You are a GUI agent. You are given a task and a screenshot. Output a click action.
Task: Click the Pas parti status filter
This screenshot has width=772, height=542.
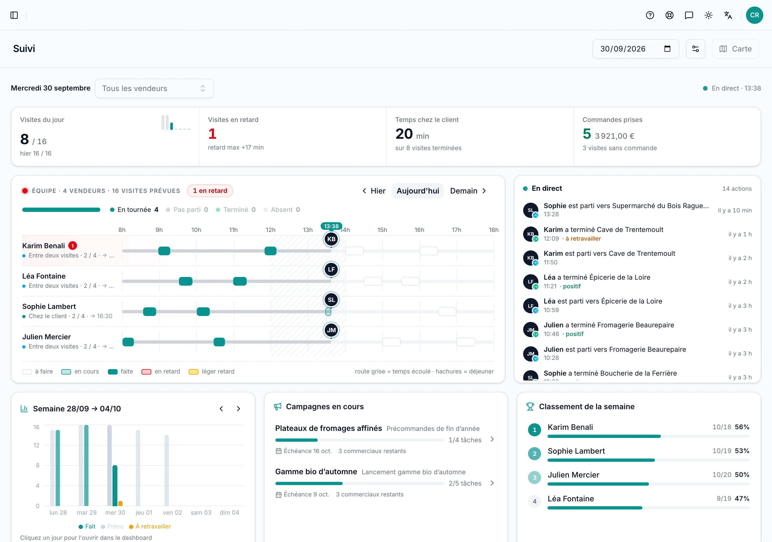pos(187,210)
